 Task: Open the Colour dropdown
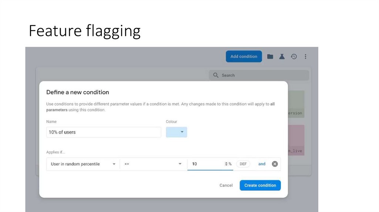click(x=177, y=132)
